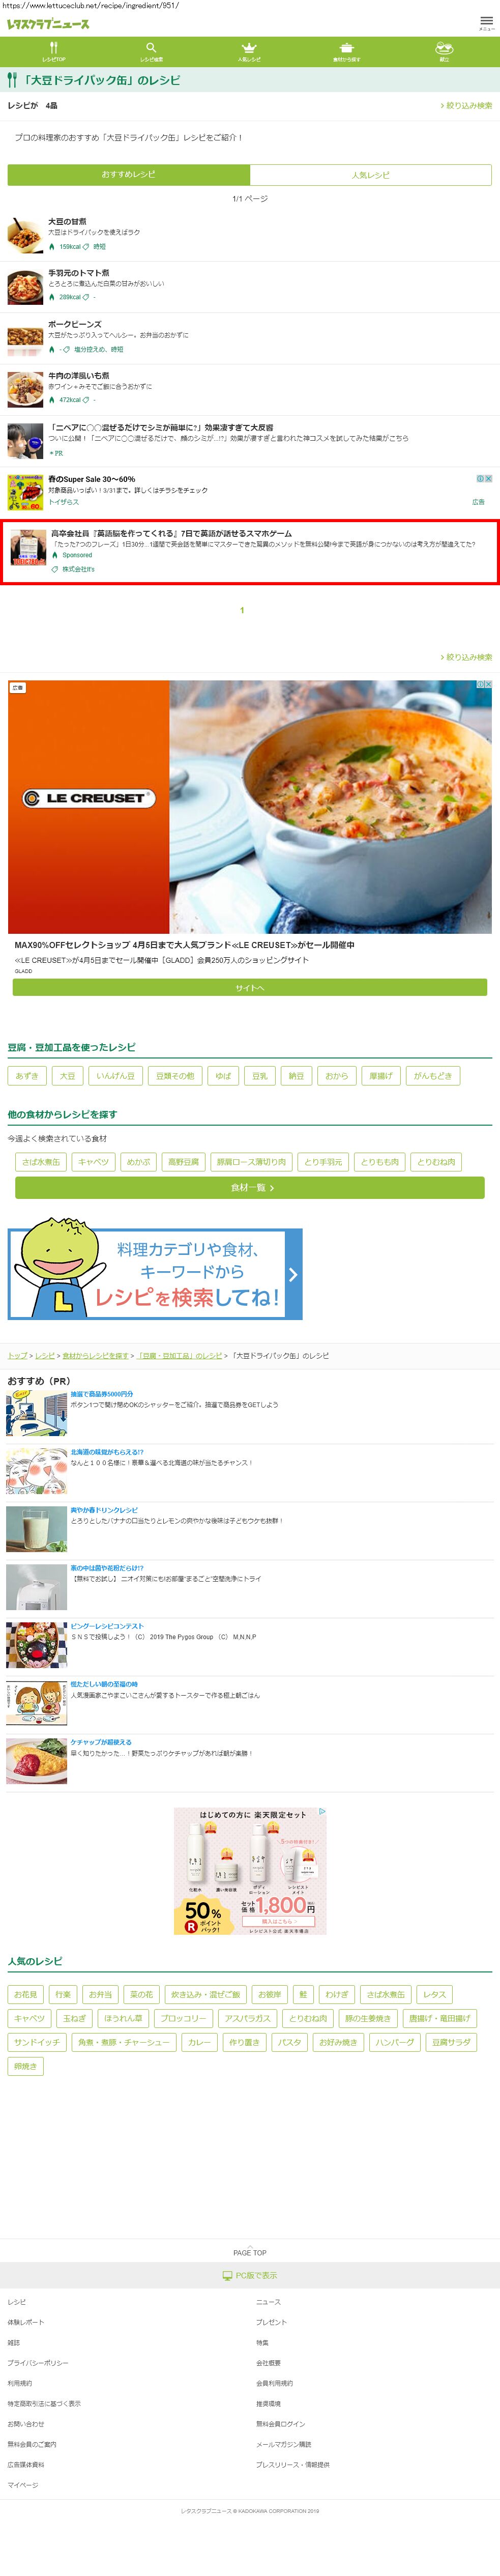Expand 絞り込み検索 below the pagination

tap(467, 657)
